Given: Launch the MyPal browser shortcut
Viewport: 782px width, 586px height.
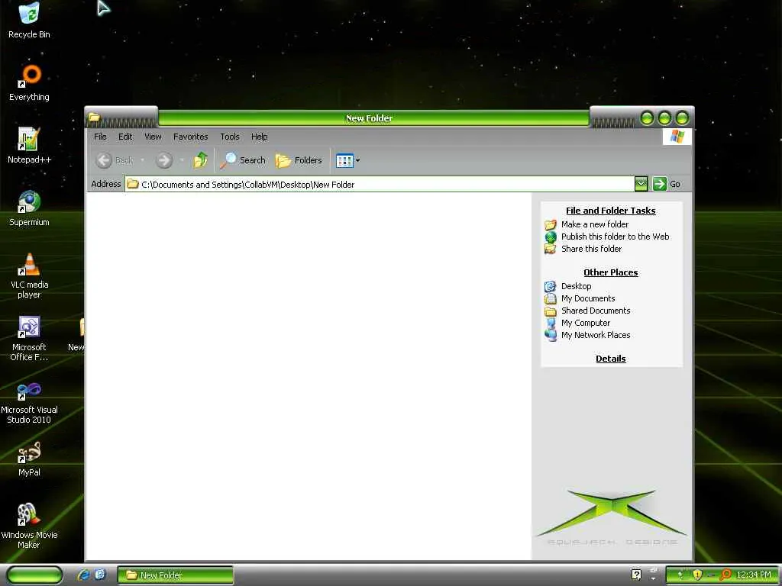Looking at the screenshot, I should pyautogui.click(x=29, y=459).
